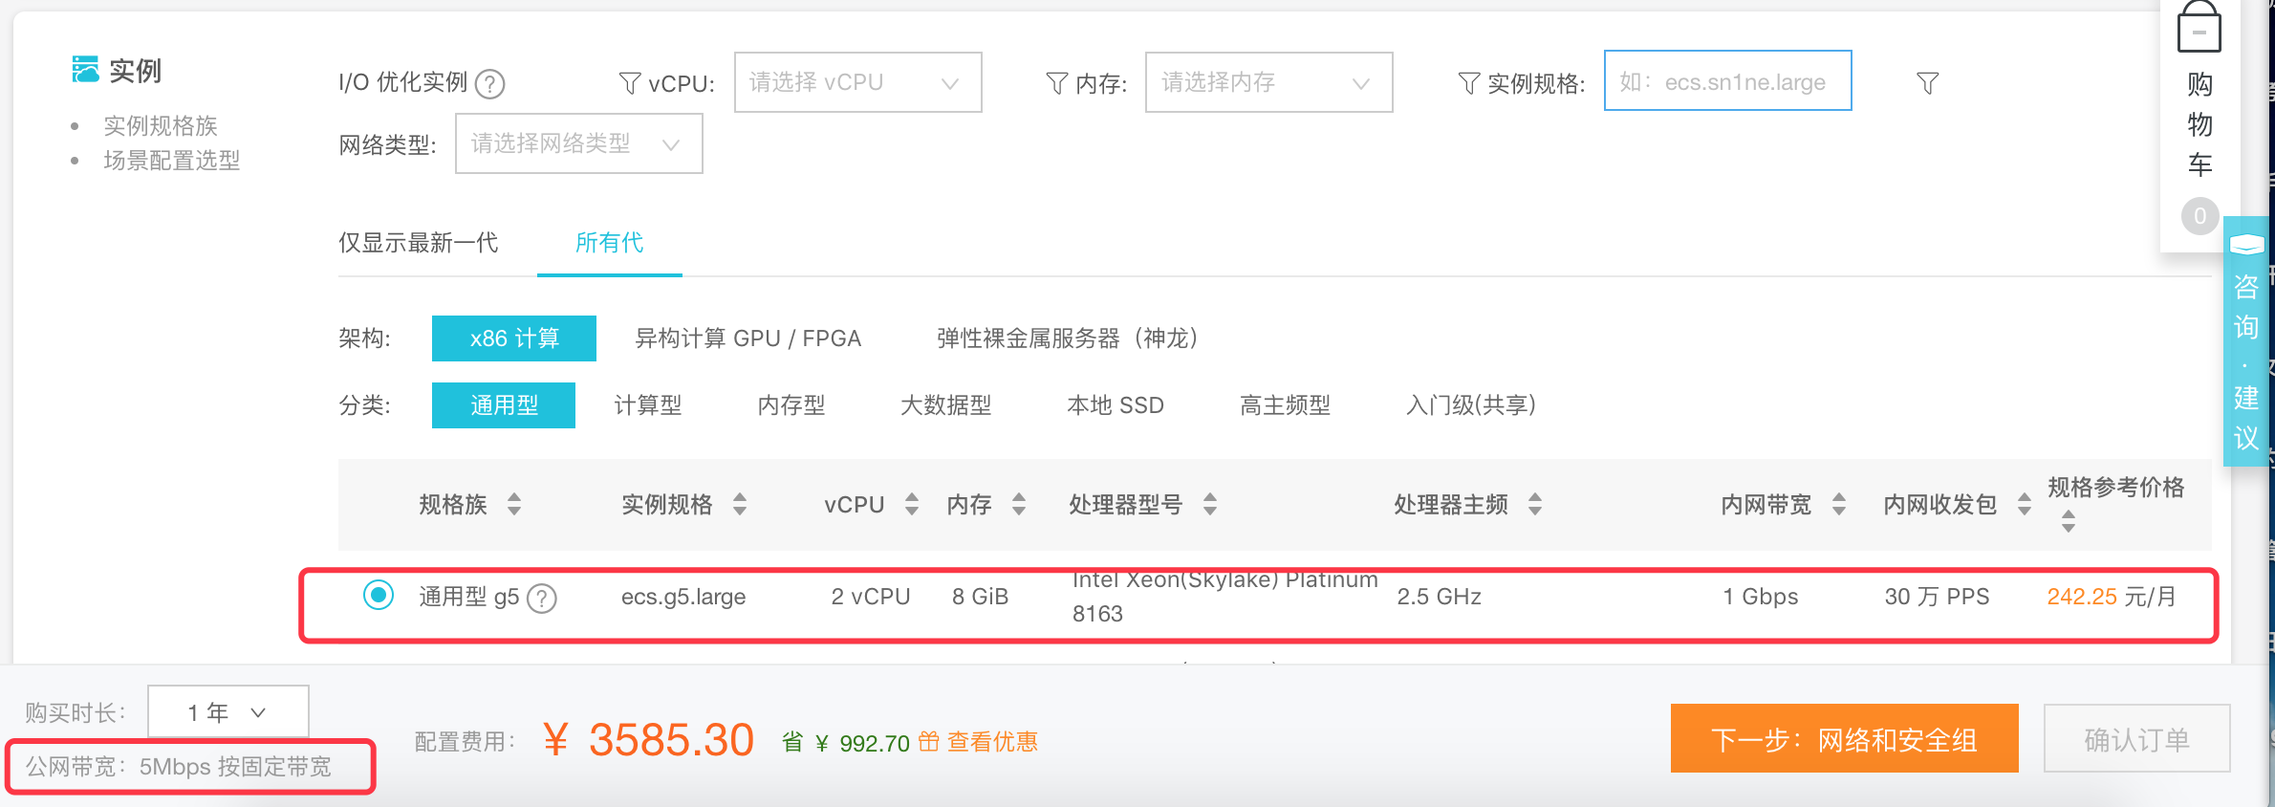Switch to the 所有代 tab
The width and height of the screenshot is (2275, 807).
[x=609, y=243]
